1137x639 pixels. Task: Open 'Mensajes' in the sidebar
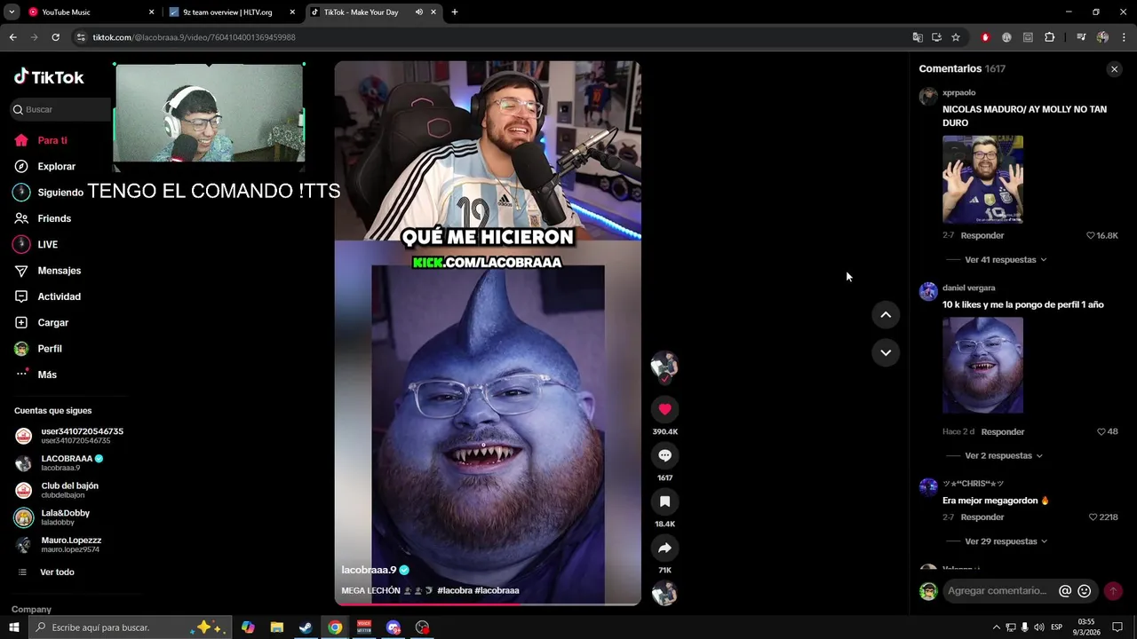click(x=59, y=271)
